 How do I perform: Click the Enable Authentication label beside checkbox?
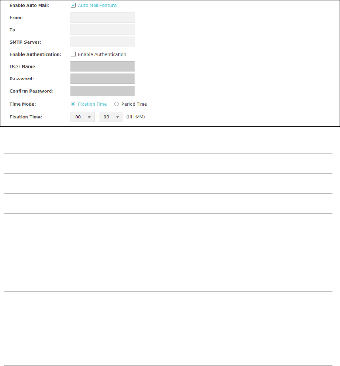[102, 54]
